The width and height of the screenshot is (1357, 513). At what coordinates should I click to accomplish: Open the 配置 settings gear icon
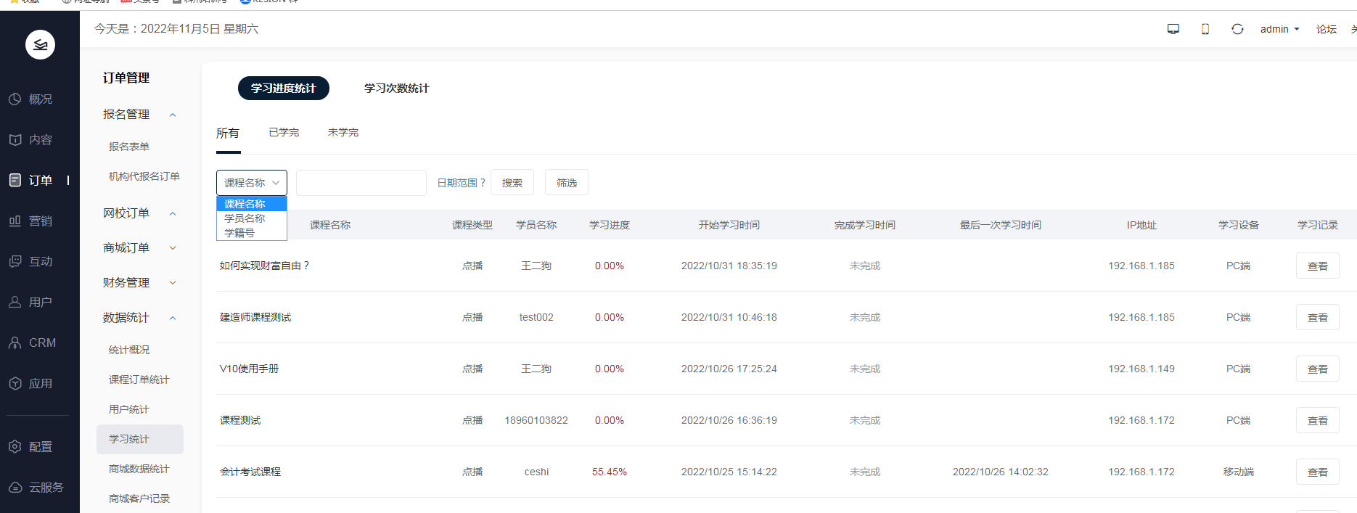point(15,446)
